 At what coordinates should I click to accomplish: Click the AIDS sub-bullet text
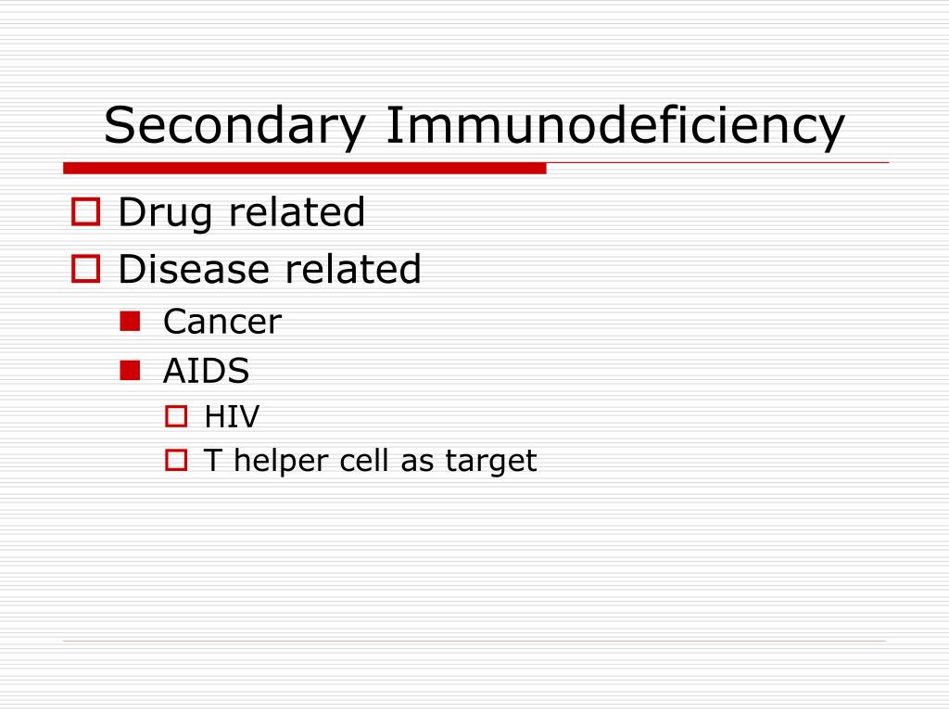point(206,371)
